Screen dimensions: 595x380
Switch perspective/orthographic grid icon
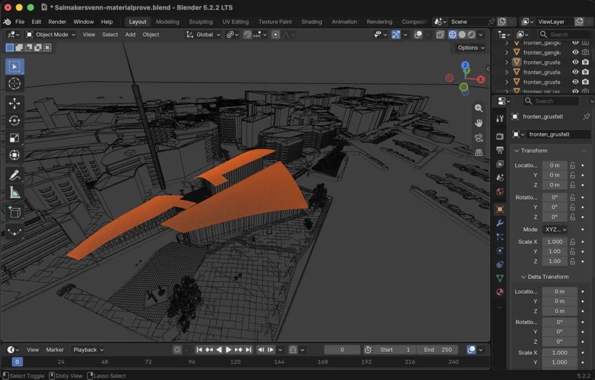coord(478,152)
